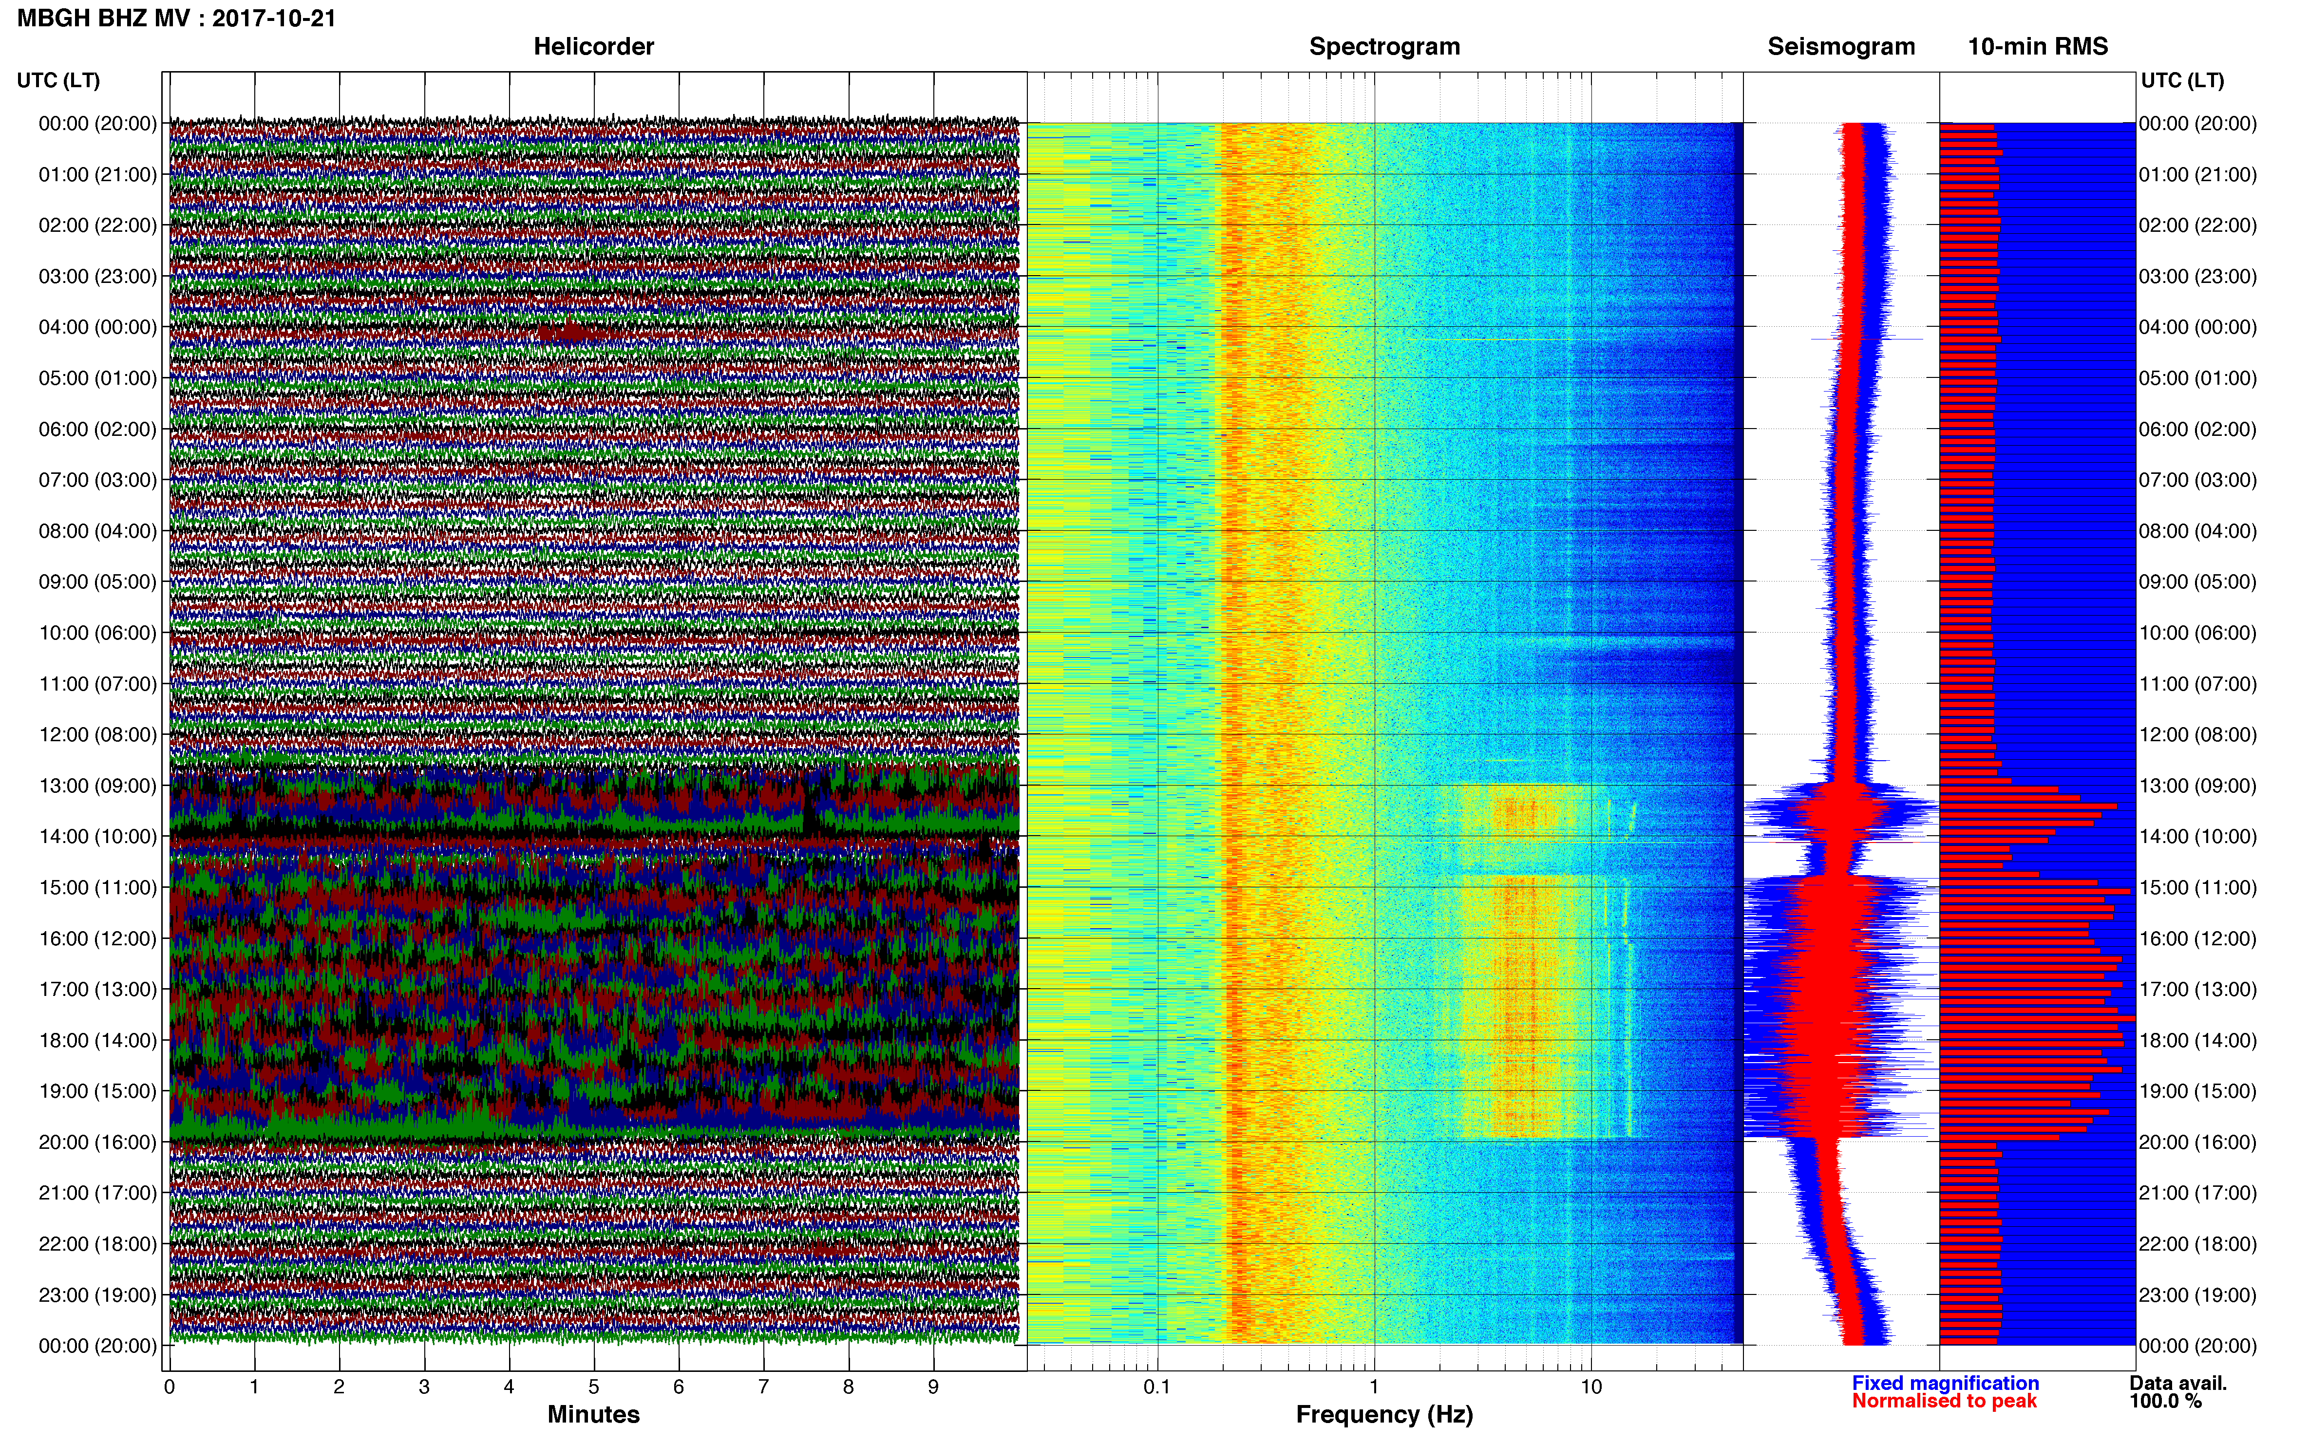The width and height of the screenshot is (2309, 1443).
Task: Click the "1" Hz tick label under the spectrogram
Action: tap(1374, 1387)
